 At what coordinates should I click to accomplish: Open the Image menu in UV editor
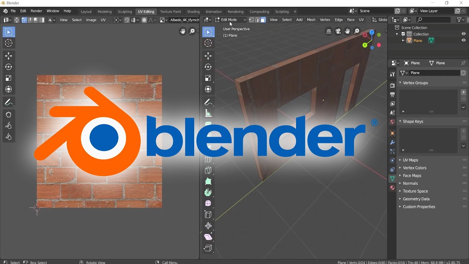coord(91,20)
